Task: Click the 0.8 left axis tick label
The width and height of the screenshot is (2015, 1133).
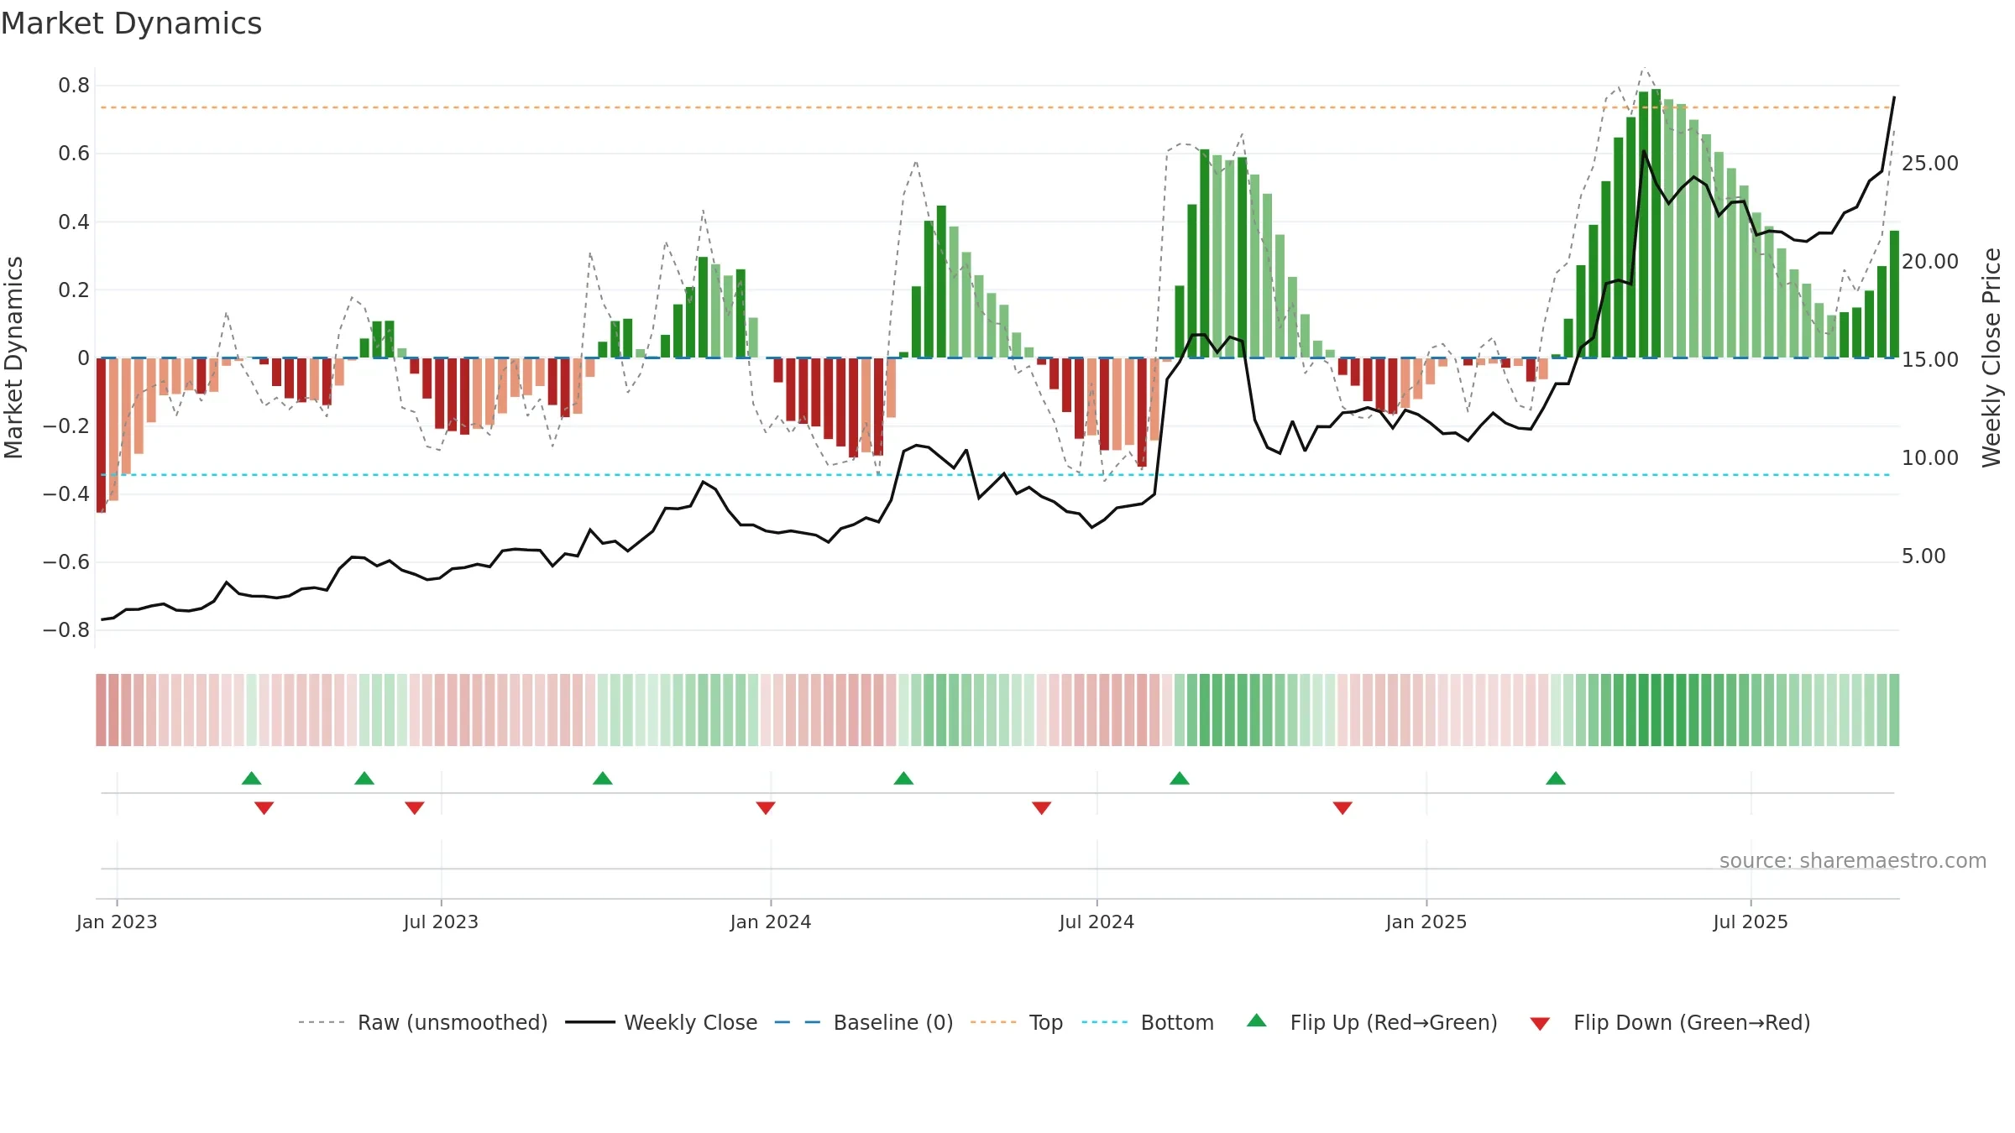Action: coord(74,86)
